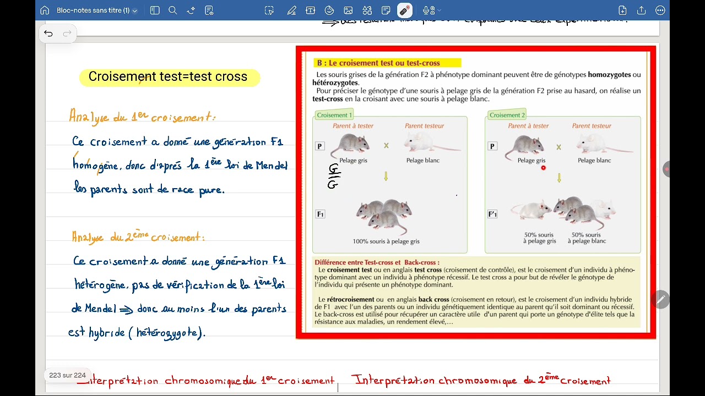Select the Text box tool
Image resolution: width=705 pixels, height=396 pixels.
[310, 10]
